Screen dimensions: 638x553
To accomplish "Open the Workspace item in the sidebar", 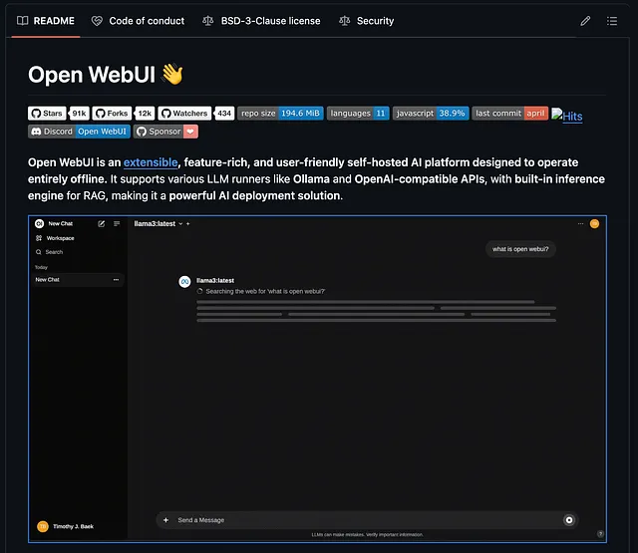I will (59, 238).
